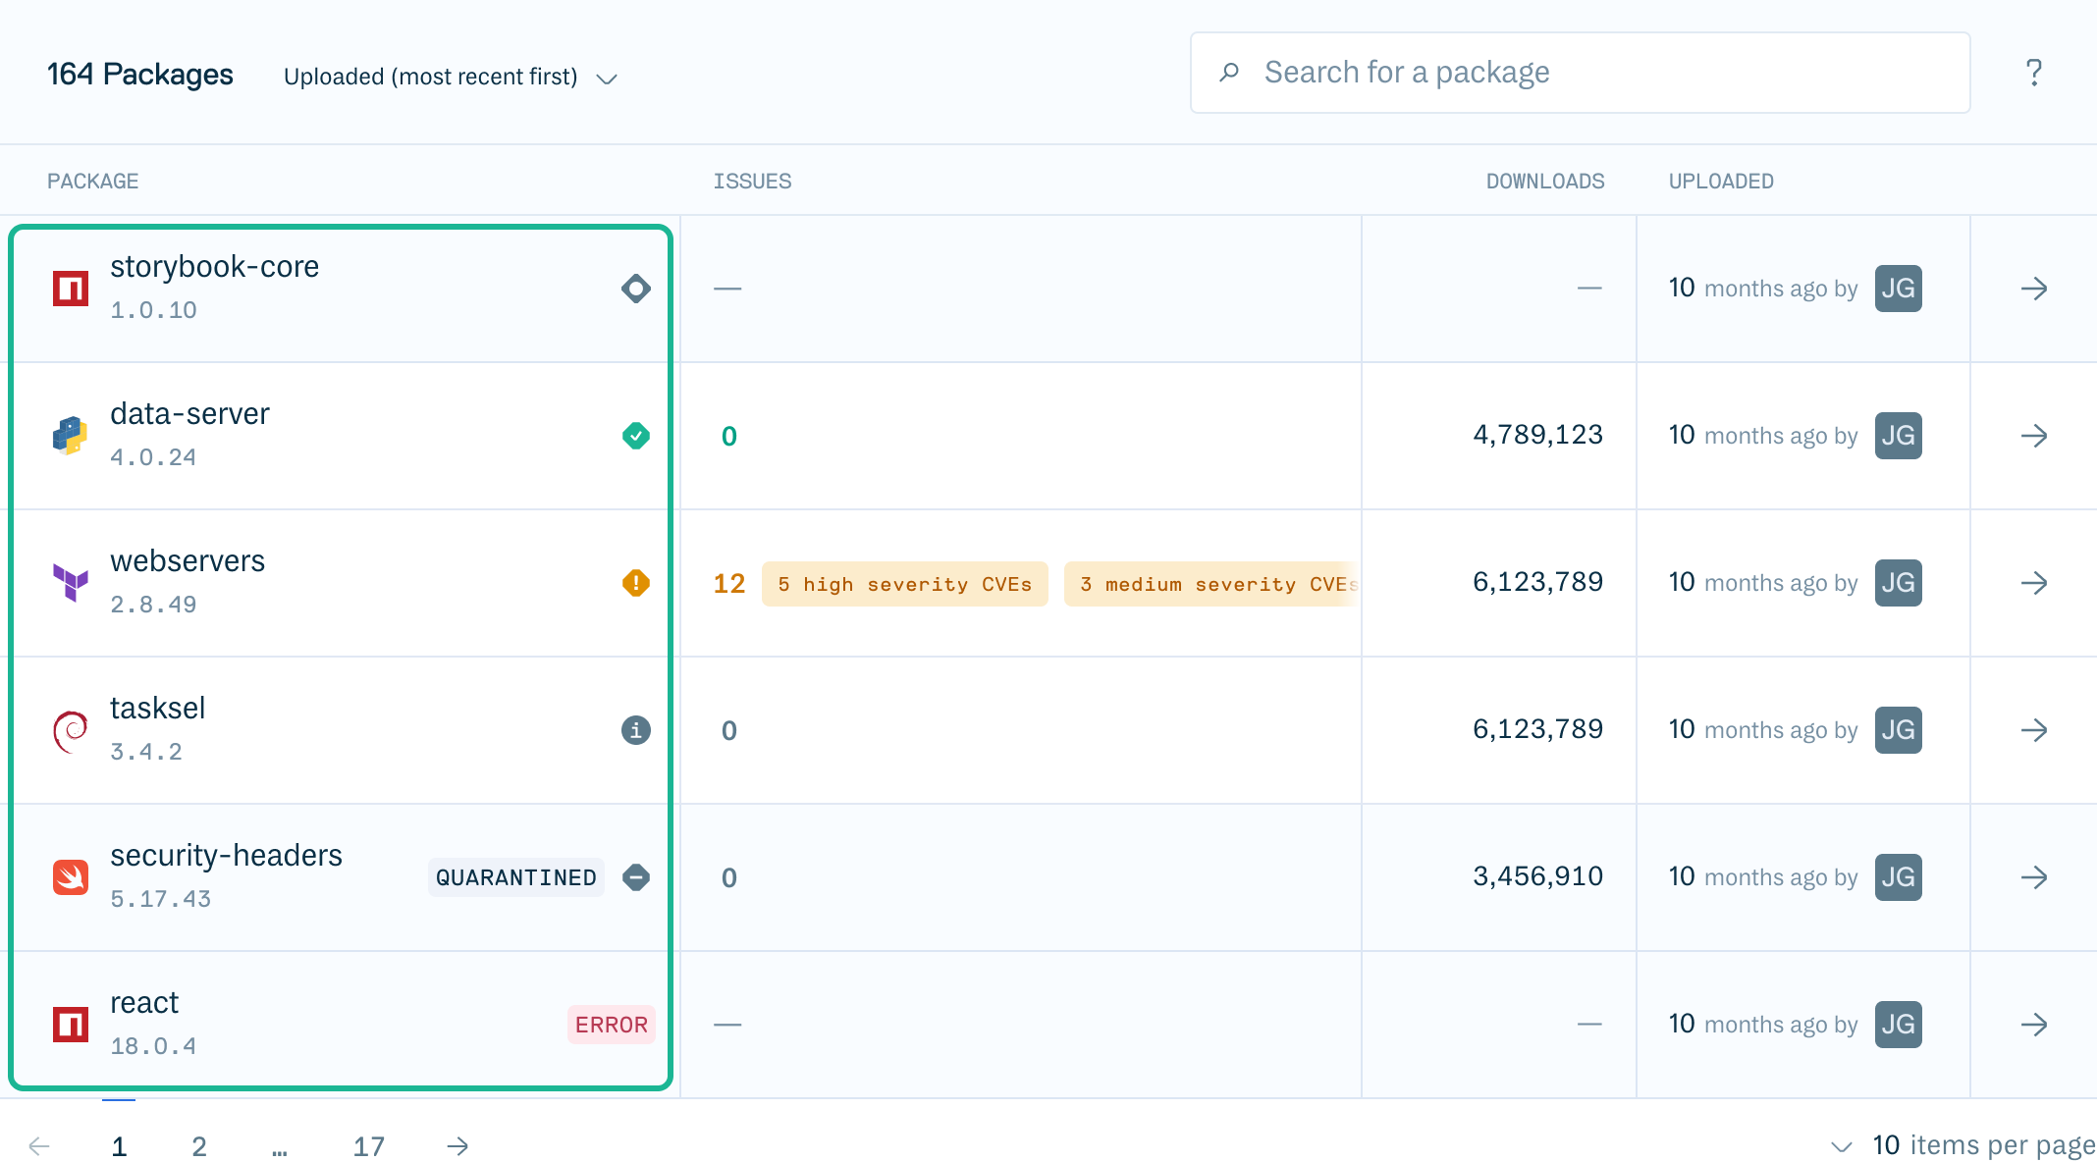Click JG avatar in react row
This screenshot has width=2097, height=1162.
coord(1899,1025)
